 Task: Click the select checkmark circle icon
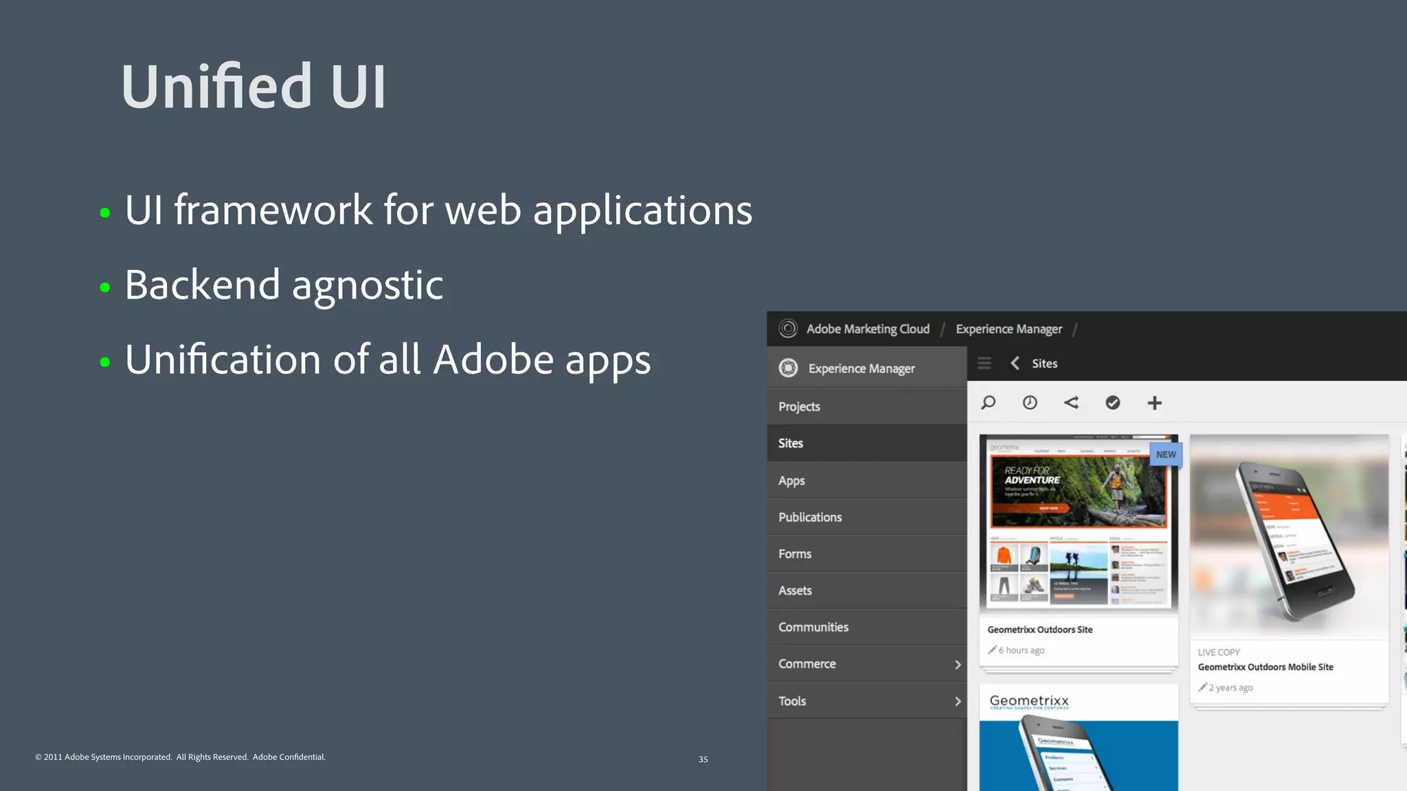(x=1113, y=403)
